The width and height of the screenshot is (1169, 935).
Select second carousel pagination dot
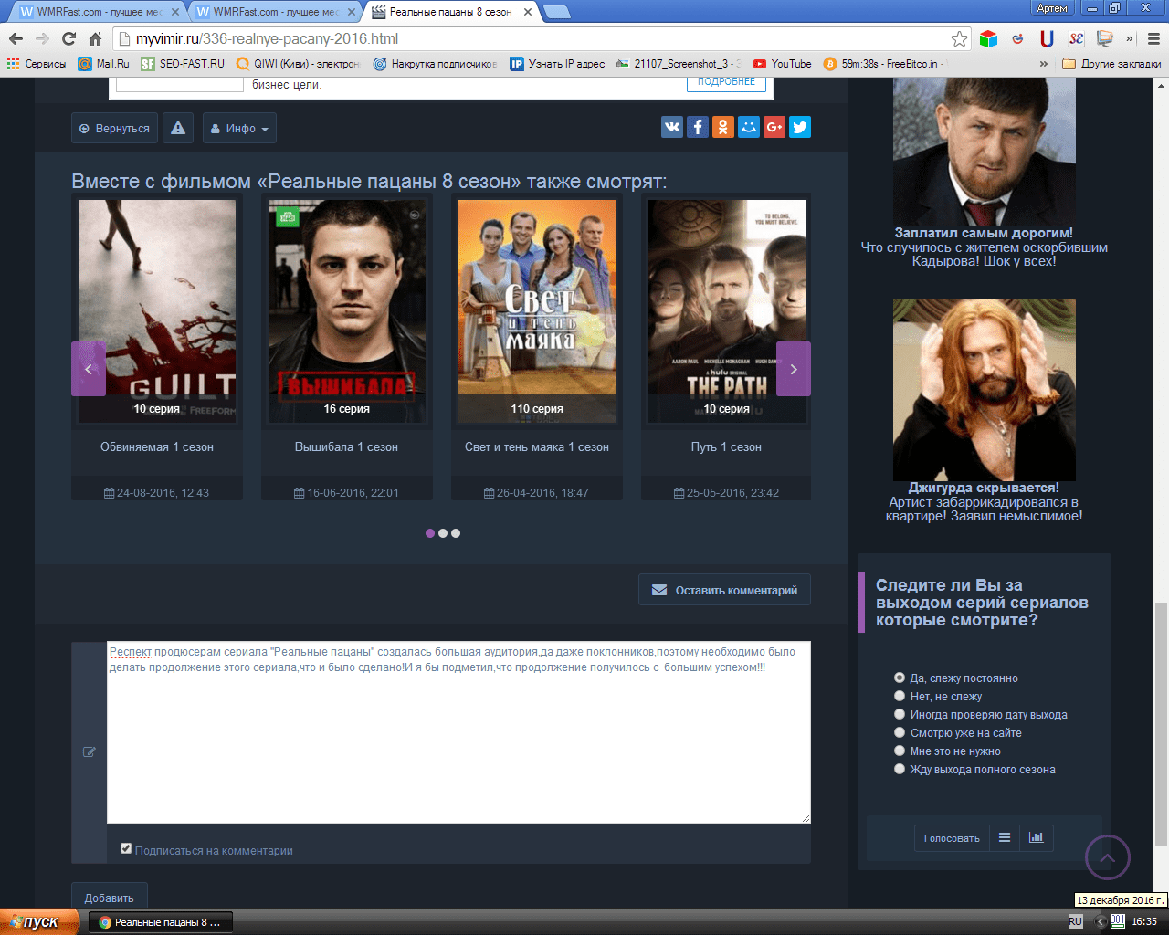[x=443, y=533]
